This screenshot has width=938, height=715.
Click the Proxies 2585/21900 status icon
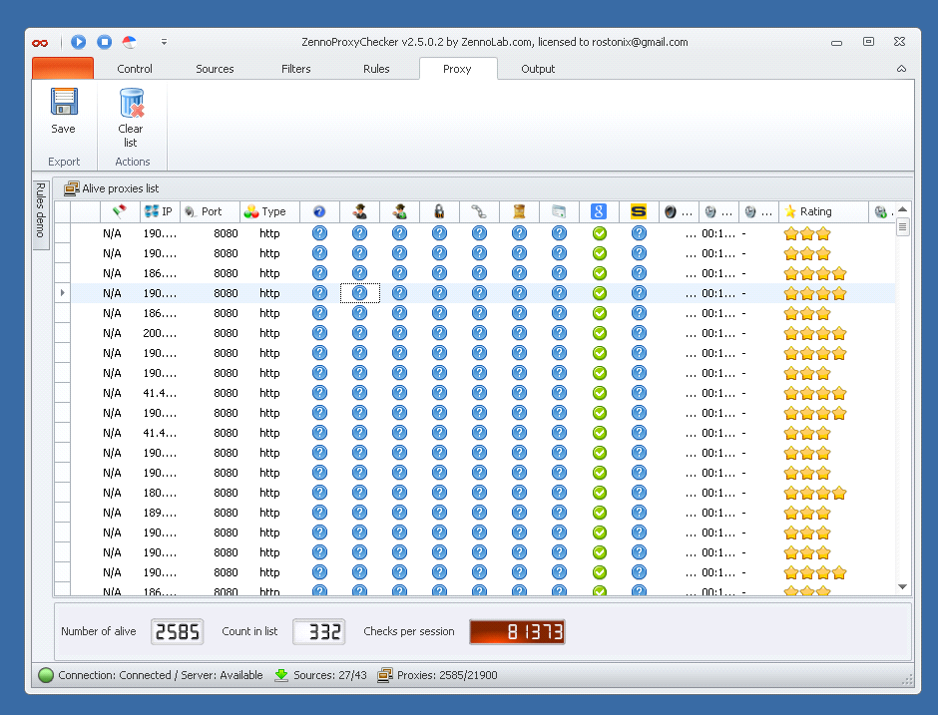pyautogui.click(x=385, y=675)
